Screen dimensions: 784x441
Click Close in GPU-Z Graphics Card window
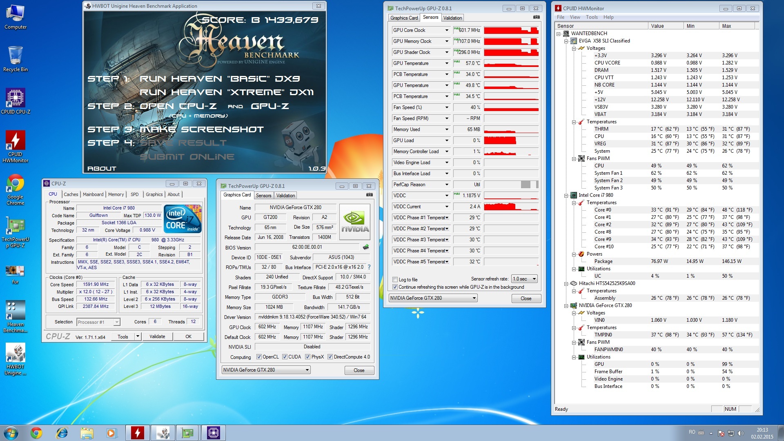click(359, 370)
